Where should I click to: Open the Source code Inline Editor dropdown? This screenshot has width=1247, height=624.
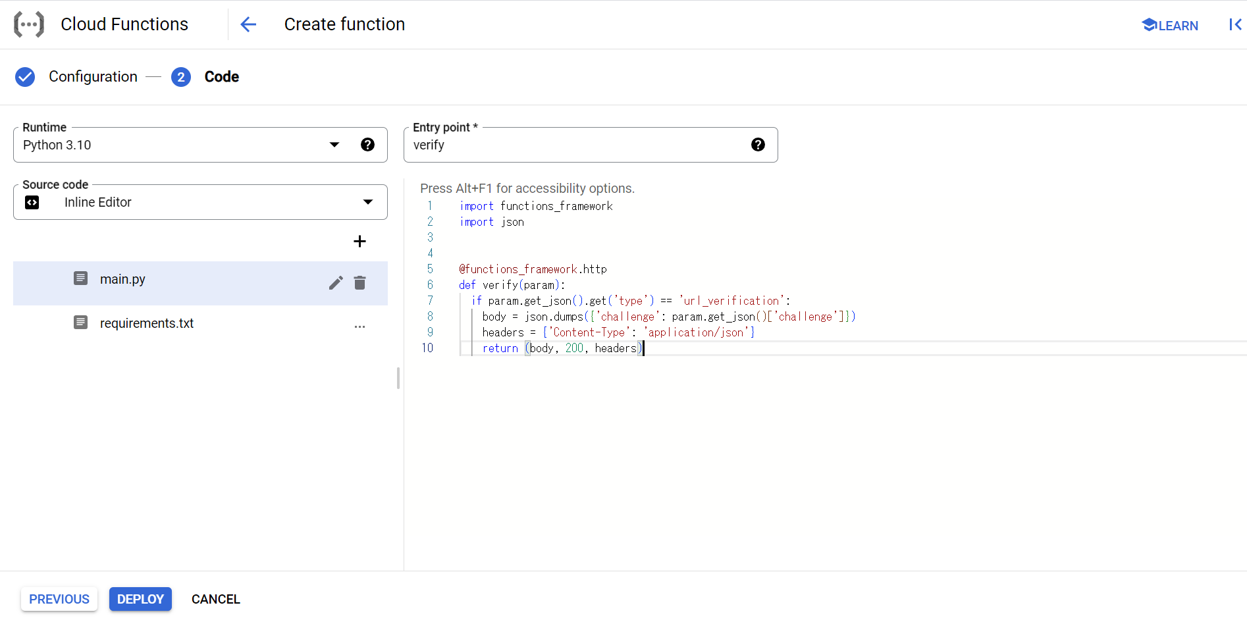(367, 202)
